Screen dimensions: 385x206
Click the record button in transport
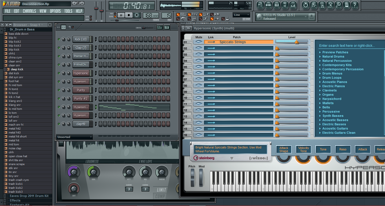pos(137,15)
